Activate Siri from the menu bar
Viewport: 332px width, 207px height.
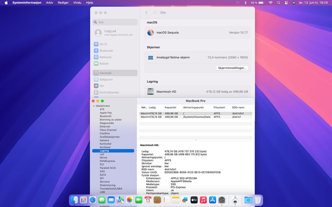point(294,3)
